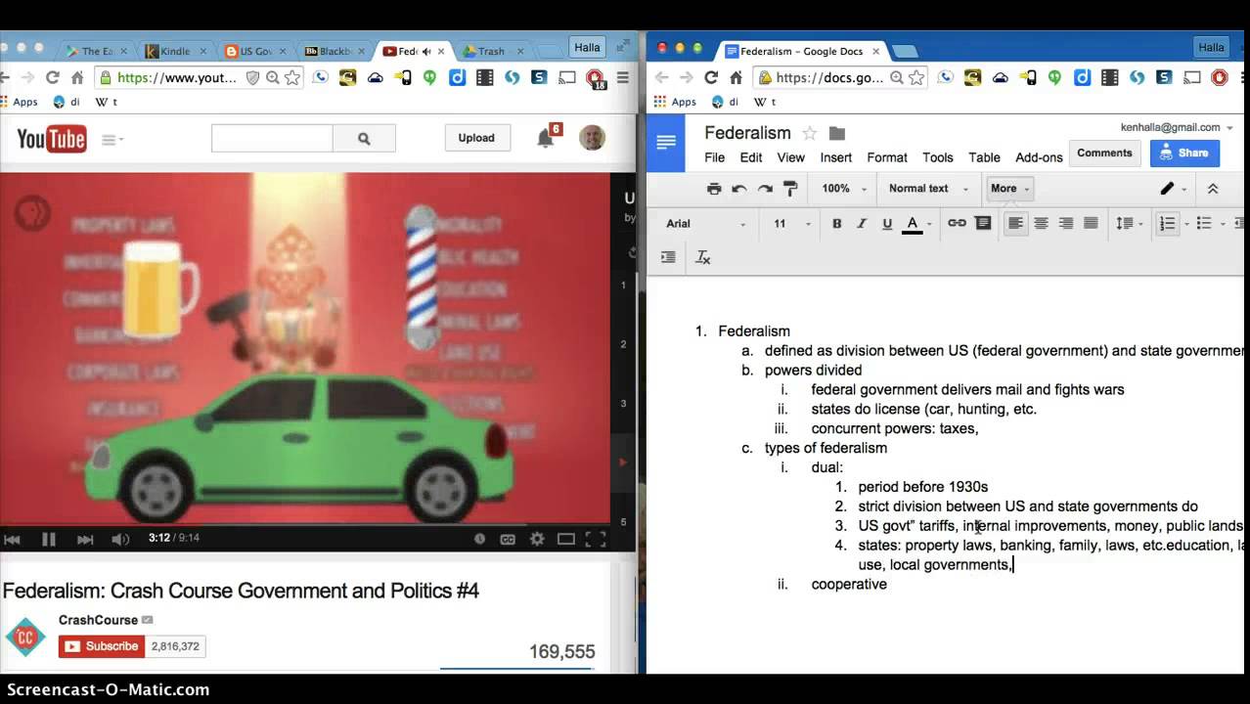Open the text color picker in Docs
The width and height of the screenshot is (1250, 704).
tap(913, 223)
